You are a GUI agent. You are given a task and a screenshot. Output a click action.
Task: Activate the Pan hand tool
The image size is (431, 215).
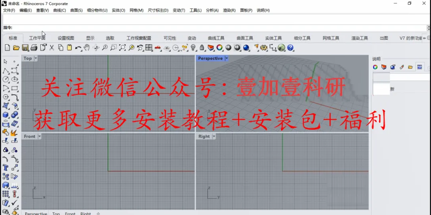tap(87, 48)
